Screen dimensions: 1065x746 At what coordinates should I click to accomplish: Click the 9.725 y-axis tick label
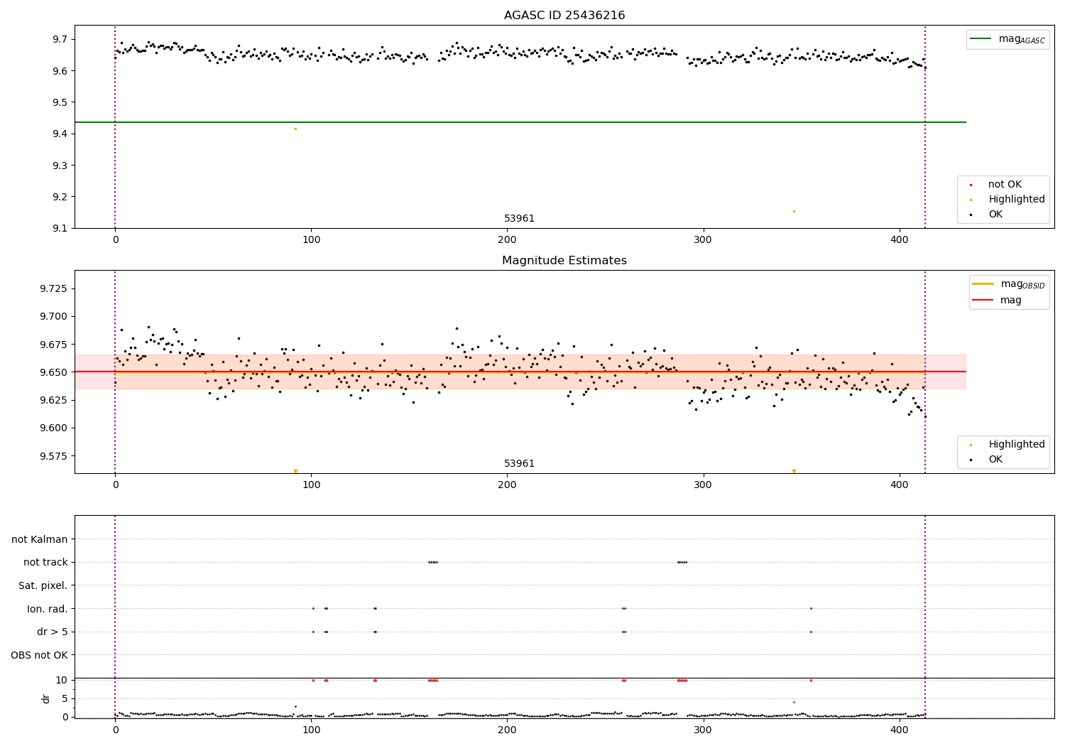54,288
